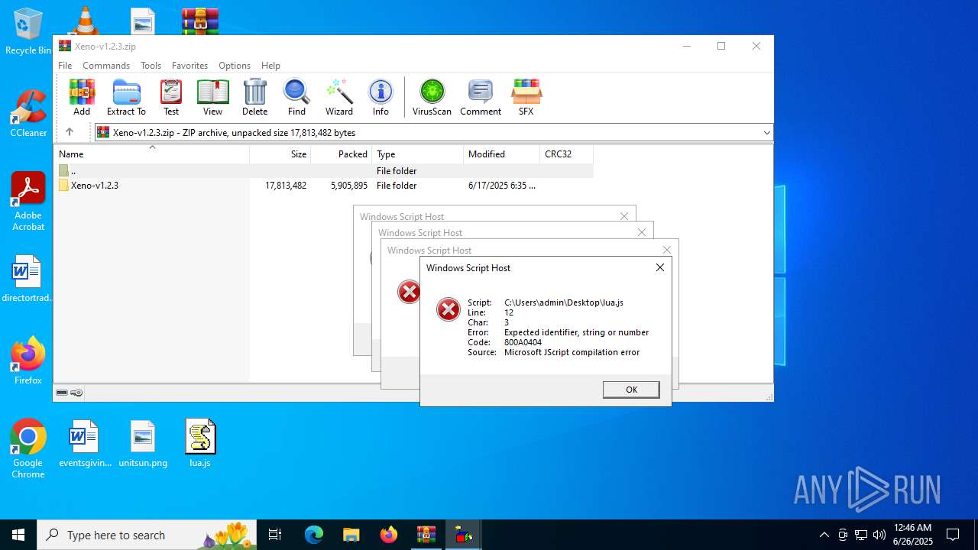Open the Recycle Bin

coord(28,32)
